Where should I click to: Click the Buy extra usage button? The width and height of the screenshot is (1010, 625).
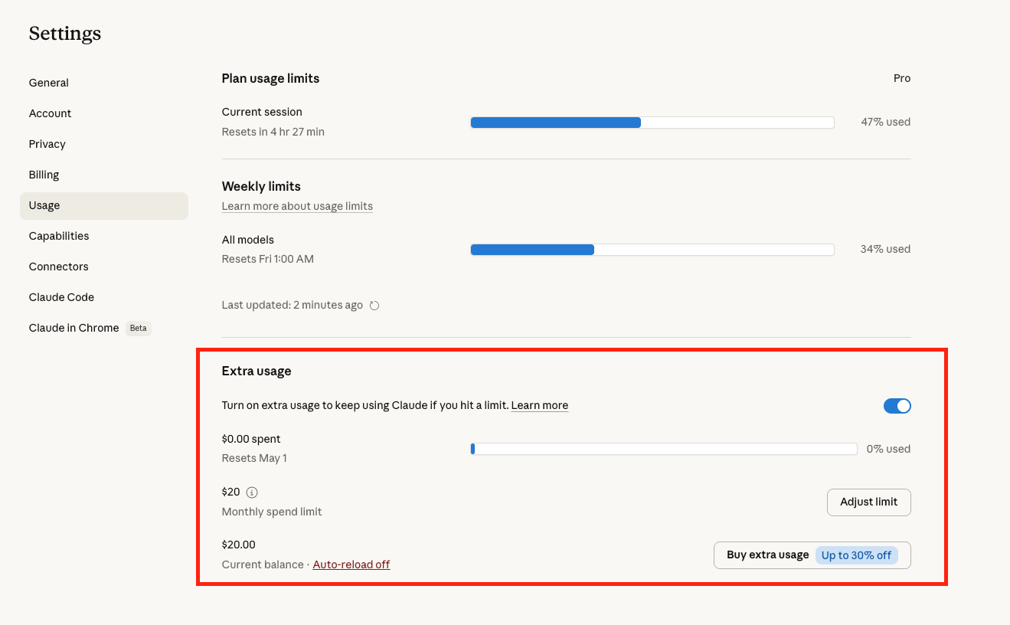point(812,555)
